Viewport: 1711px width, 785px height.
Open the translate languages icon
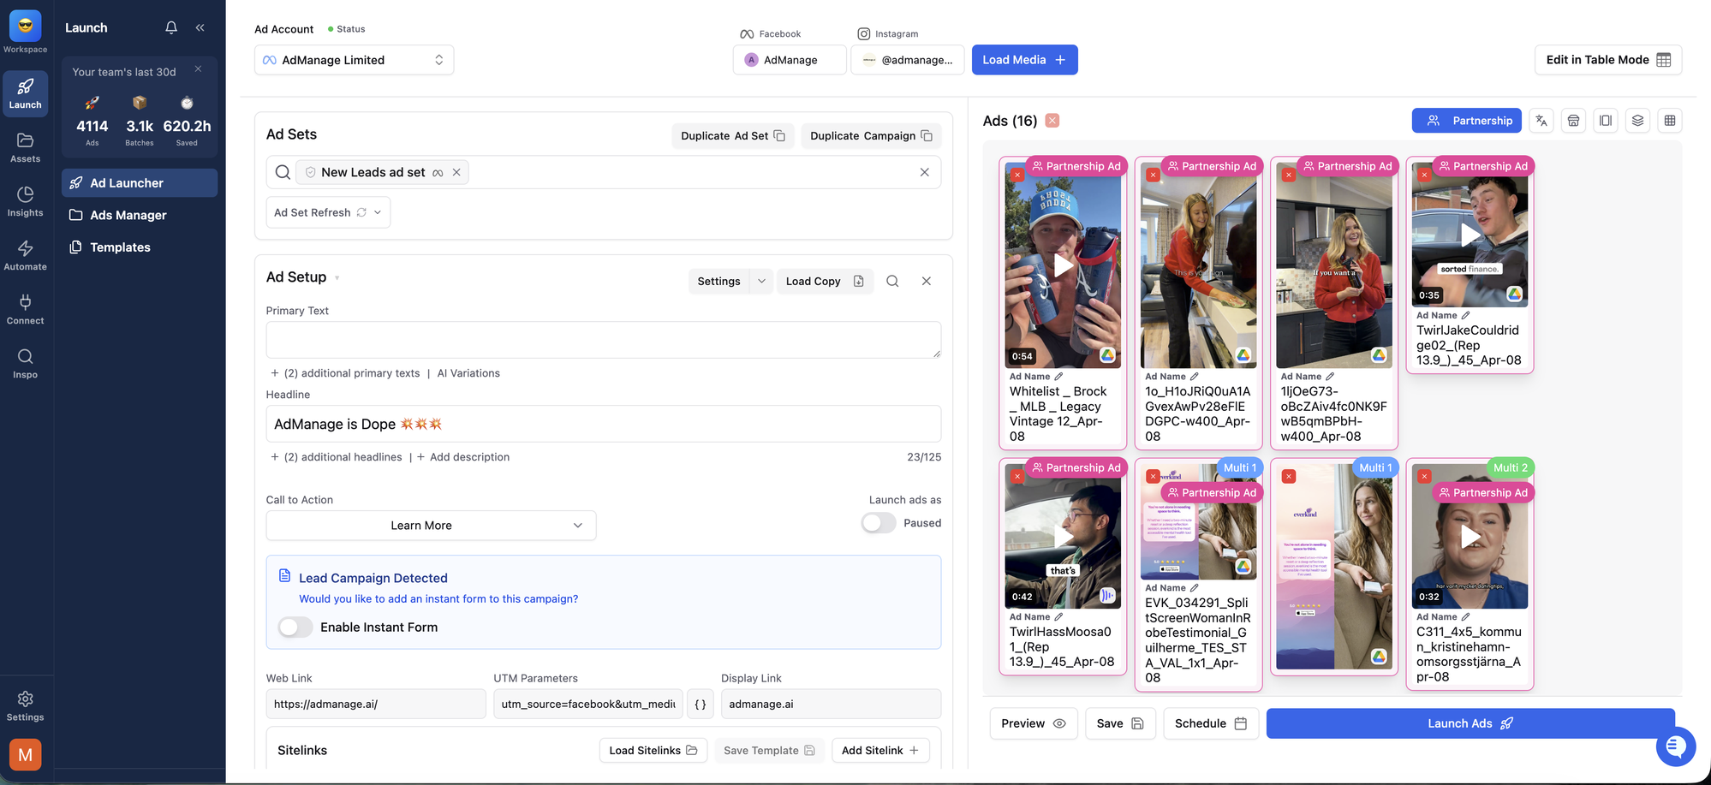tap(1541, 121)
